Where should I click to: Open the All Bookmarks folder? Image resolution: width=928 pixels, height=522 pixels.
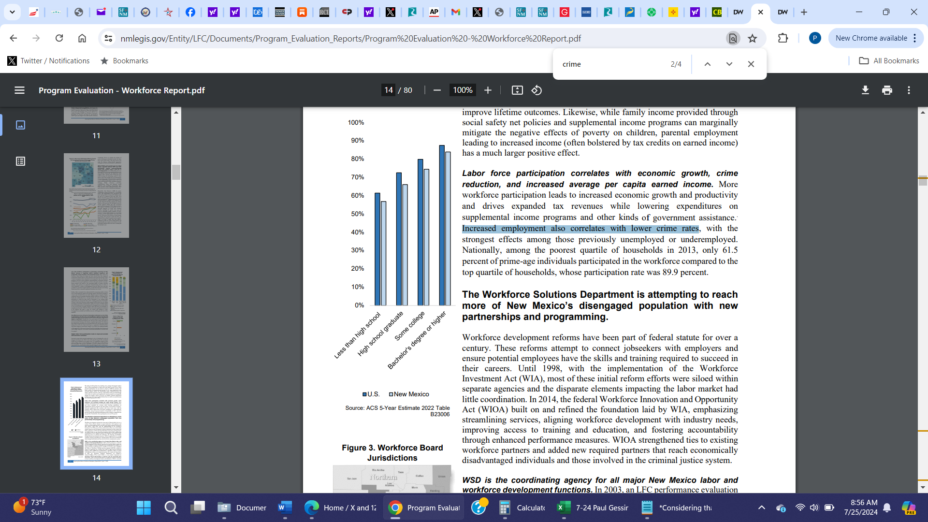pos(889,61)
